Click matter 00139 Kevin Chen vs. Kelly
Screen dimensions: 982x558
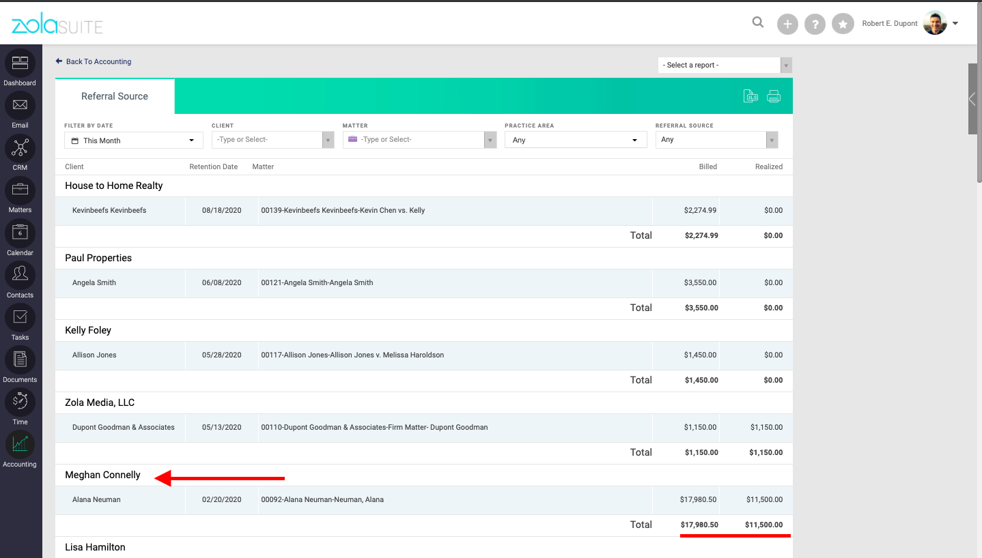pos(343,210)
